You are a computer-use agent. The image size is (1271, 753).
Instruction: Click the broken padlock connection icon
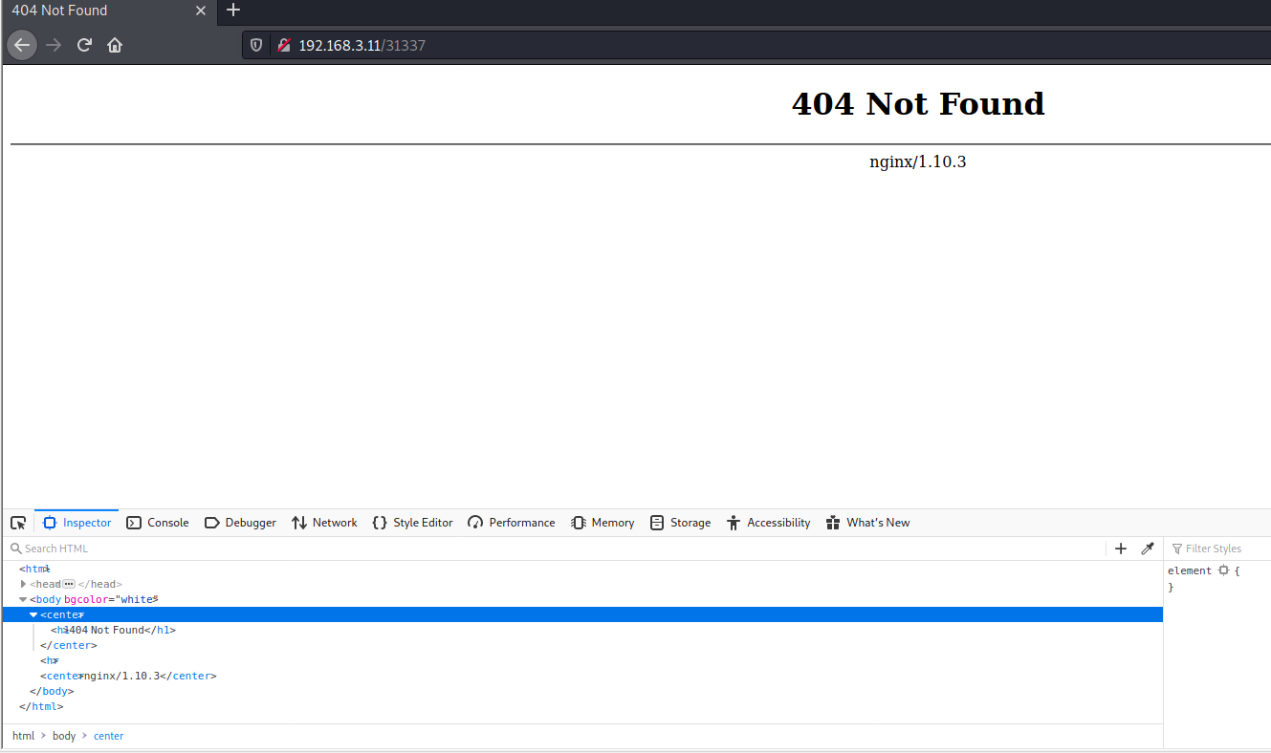point(282,44)
